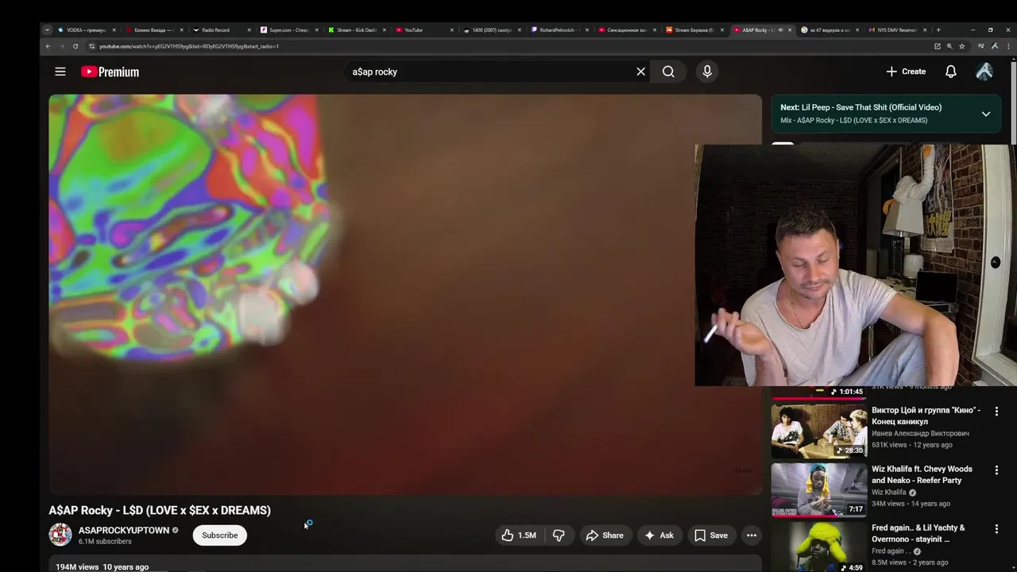The image size is (1017, 572).
Task: Open a new browser tab
Action: tap(938, 29)
